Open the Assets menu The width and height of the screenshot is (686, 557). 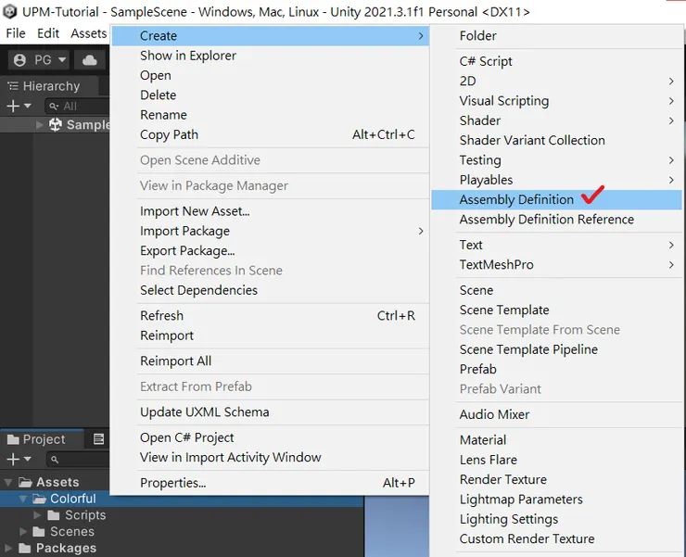coord(89,33)
